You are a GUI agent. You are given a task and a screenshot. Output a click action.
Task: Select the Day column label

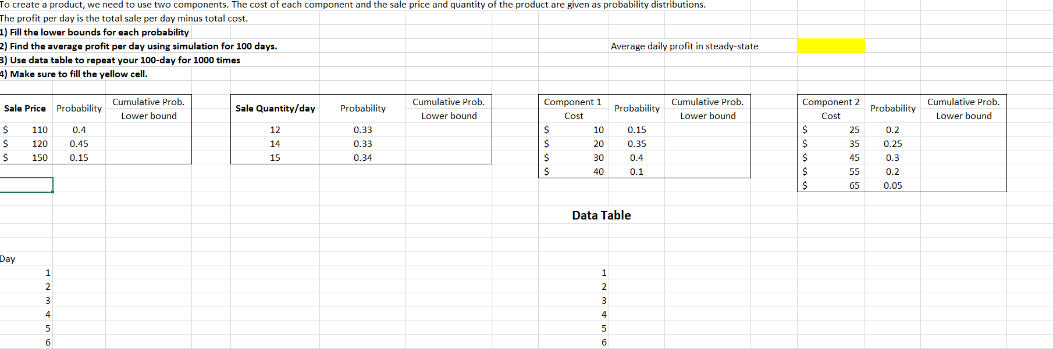point(8,259)
